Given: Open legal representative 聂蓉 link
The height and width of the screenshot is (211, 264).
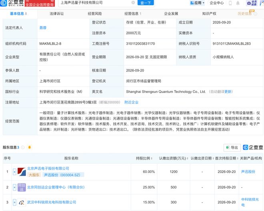Looking at the screenshot, I should [x=43, y=28].
